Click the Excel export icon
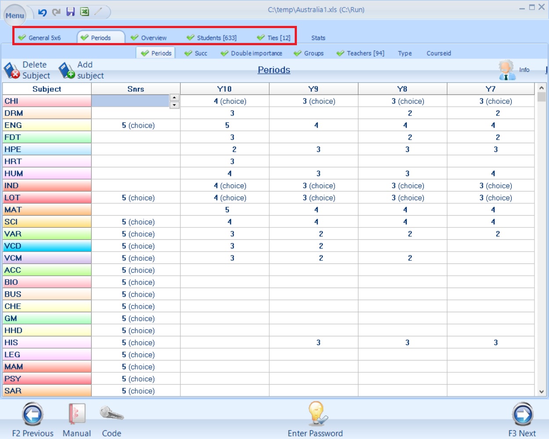The image size is (549, 439). (x=85, y=12)
